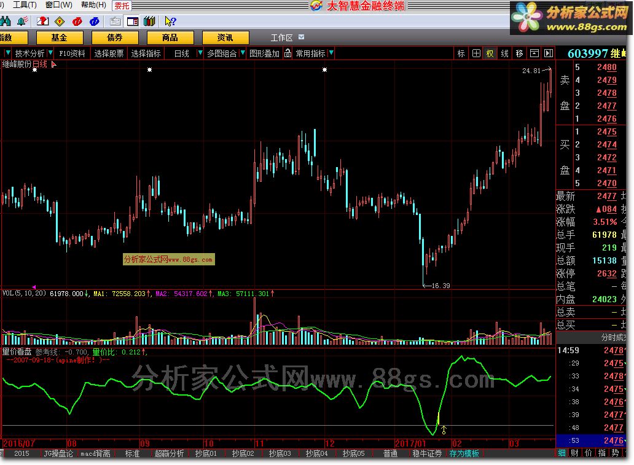
Task: Expand the dropdown arrow right of 技术分析
Action: pos(50,53)
